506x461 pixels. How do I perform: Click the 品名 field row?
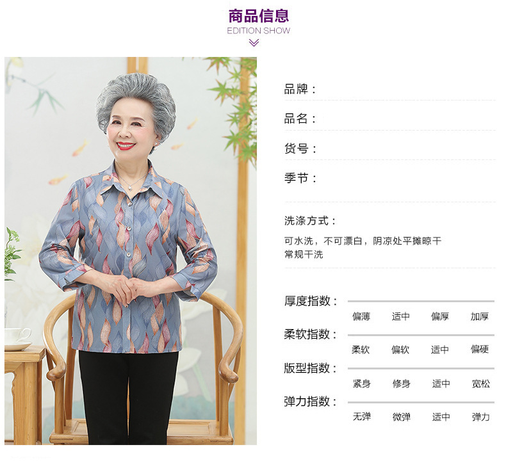pos(389,118)
